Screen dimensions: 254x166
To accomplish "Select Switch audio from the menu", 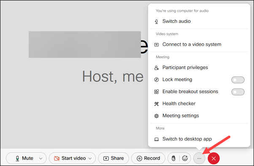I will coord(199,21).
